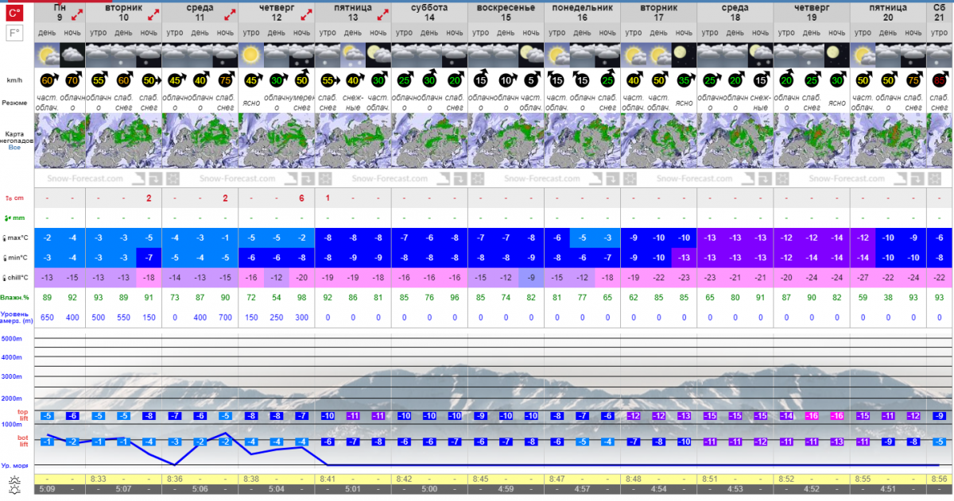Click the 75 km/h wind icon пятница 20 night
The image size is (954, 501).
pos(913,80)
